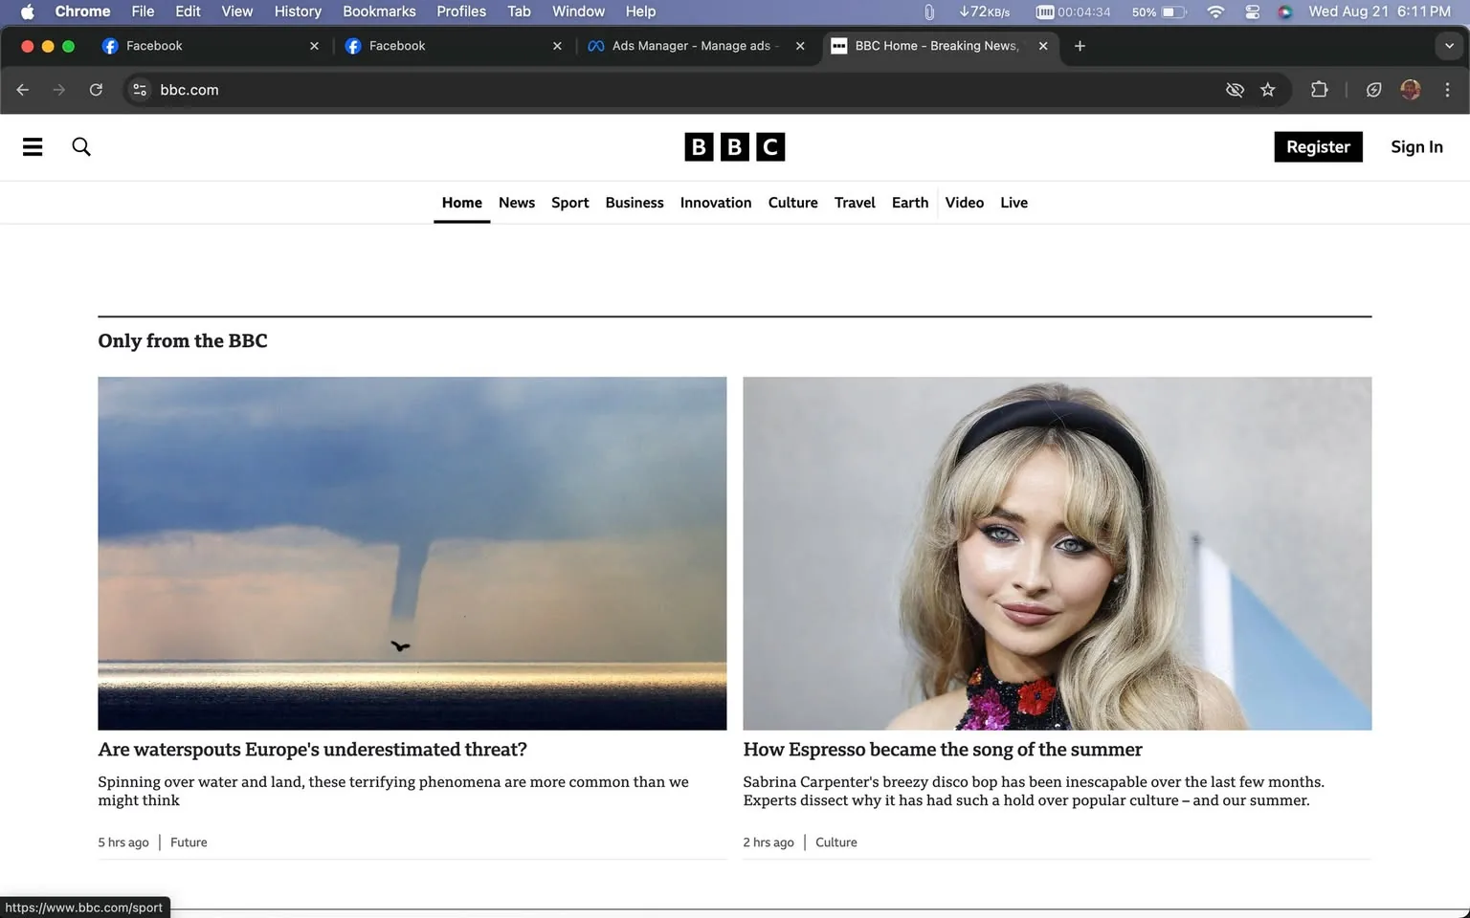This screenshot has height=918, width=1470.
Task: Bookmark this page using the star icon
Action: pyautogui.click(x=1267, y=89)
